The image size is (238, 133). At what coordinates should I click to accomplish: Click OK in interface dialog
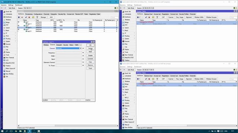coord(90,45)
